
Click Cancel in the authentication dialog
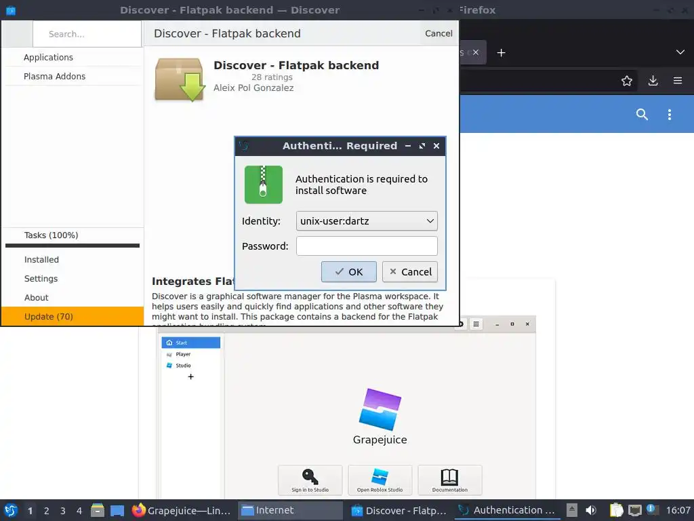(x=410, y=271)
